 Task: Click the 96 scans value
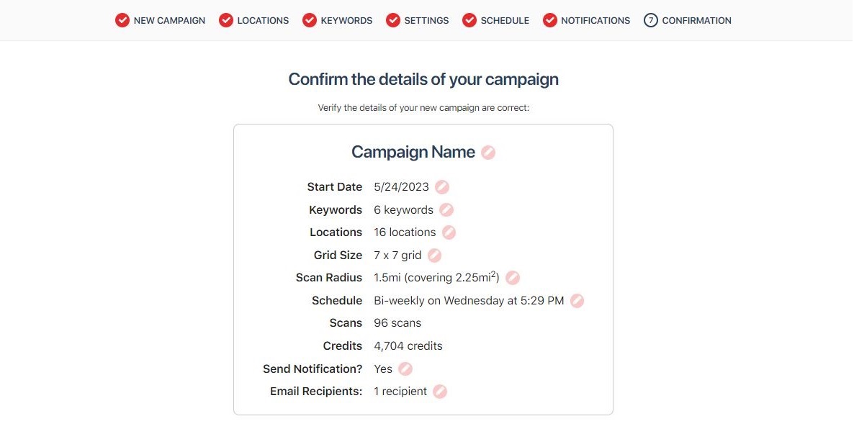[x=397, y=323]
